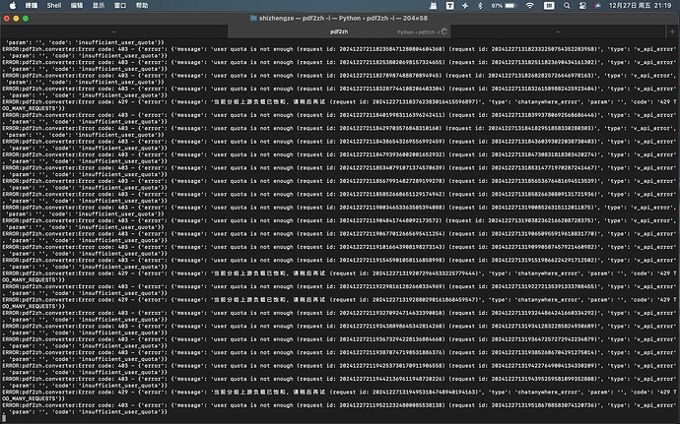Image resolution: width=680 pixels, height=424 pixels.
Task: Activate Siri from the menu bar
Action: pos(597,5)
